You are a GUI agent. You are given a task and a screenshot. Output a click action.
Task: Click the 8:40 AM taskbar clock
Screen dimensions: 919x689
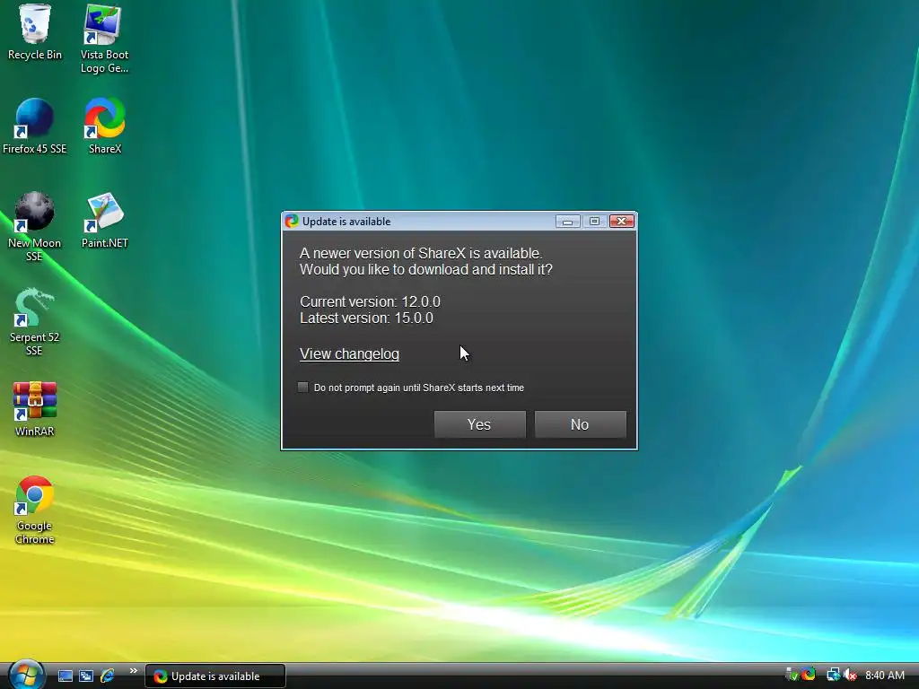(884, 675)
